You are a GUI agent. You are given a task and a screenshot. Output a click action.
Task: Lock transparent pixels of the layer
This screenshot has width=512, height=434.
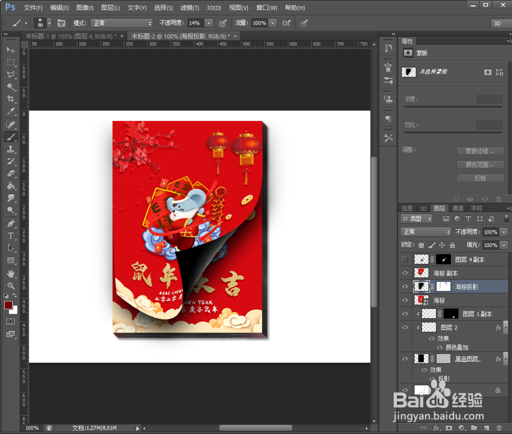[421, 245]
